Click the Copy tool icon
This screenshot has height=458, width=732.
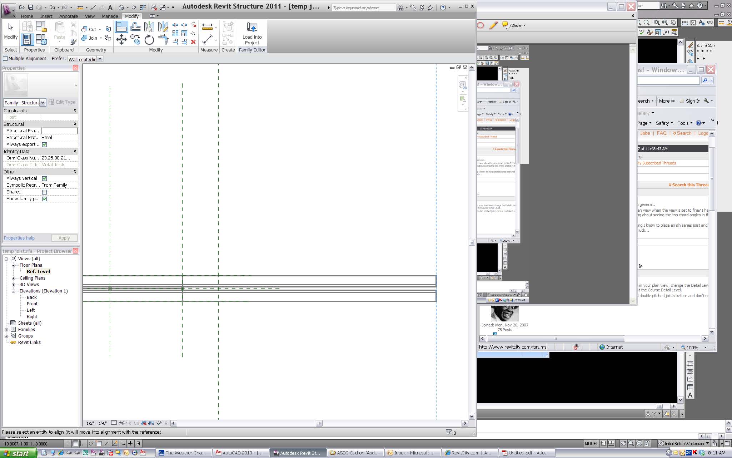(135, 39)
